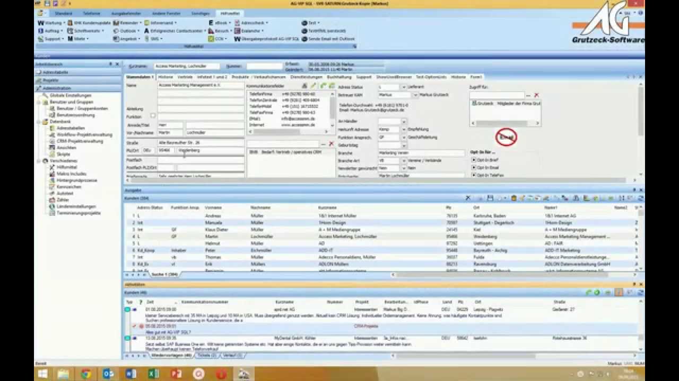Collapse the Datenbank tree node

tap(39, 122)
